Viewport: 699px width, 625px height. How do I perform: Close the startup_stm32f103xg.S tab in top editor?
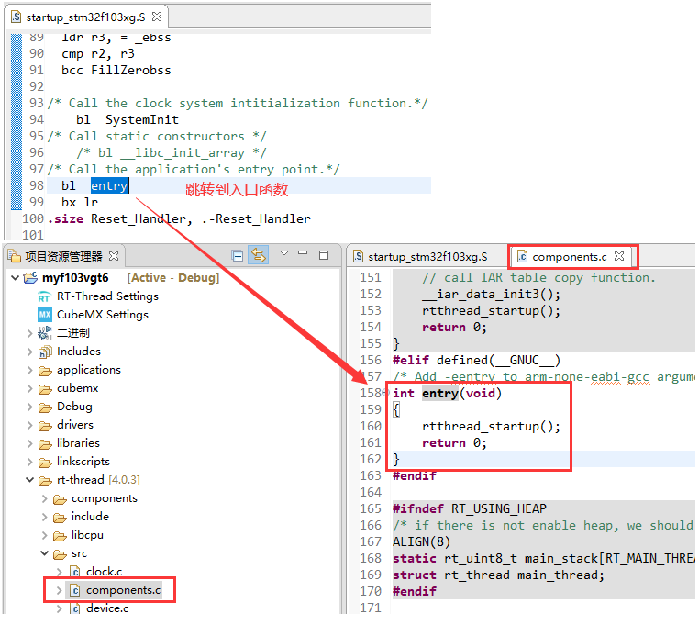tap(157, 17)
